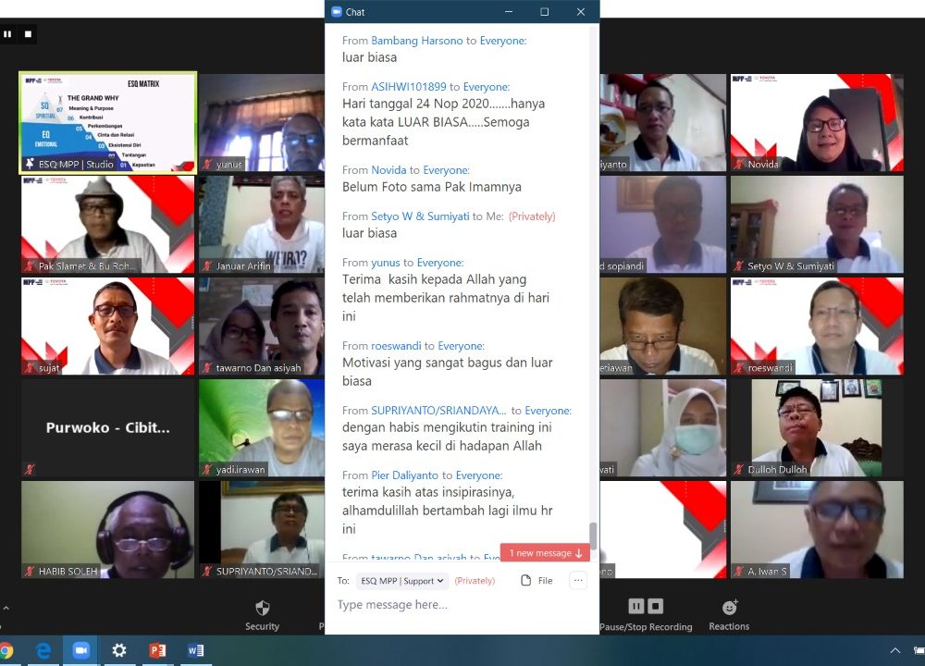Stop recording using top-left stop button
This screenshot has width=925, height=666.
coord(28,34)
